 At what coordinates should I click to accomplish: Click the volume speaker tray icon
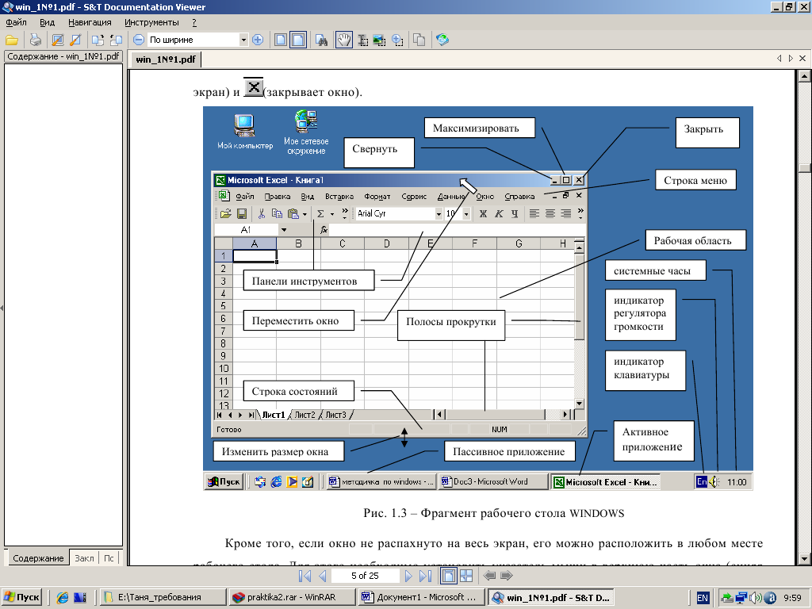point(755,598)
